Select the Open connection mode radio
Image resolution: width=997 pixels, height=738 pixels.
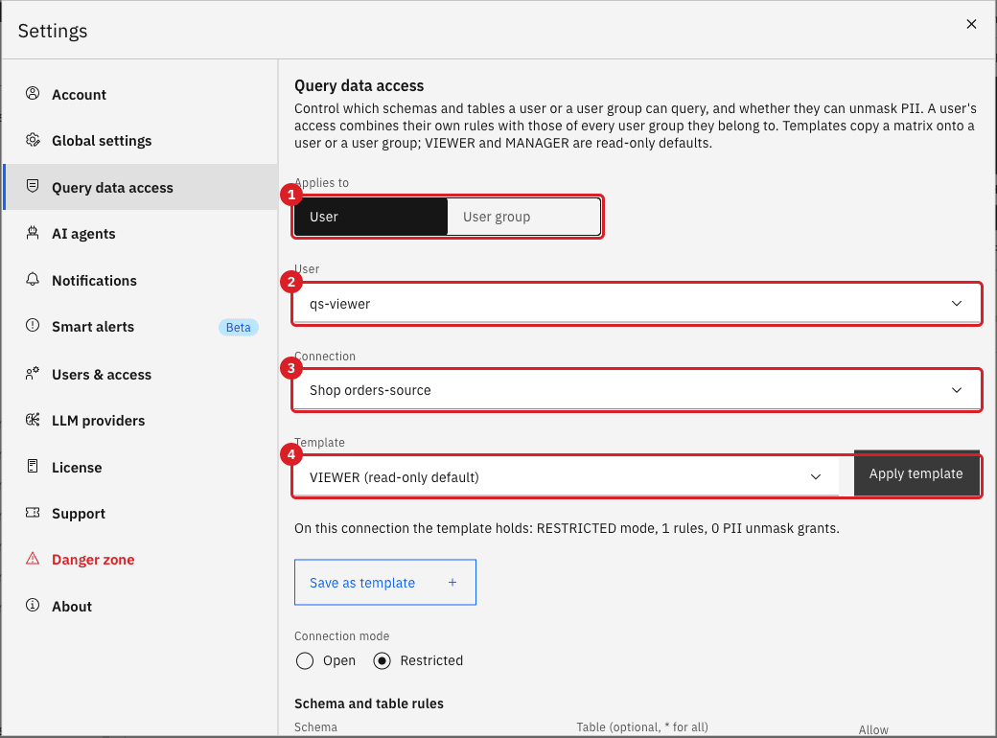(x=305, y=661)
